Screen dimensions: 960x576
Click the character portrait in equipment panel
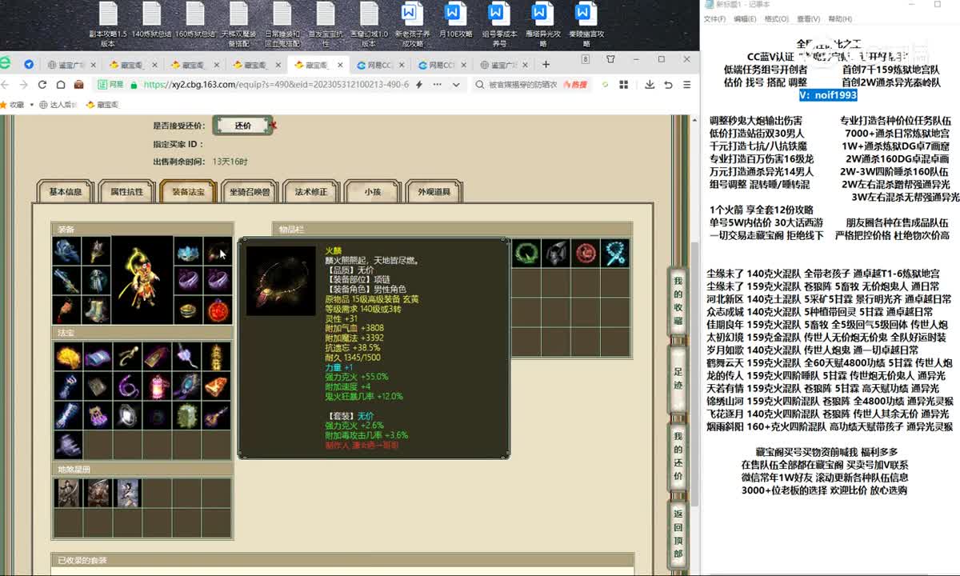point(142,280)
